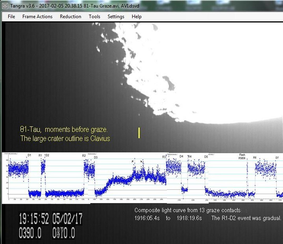Viewport: 283px width, 244px height.
Task: Click the '81-Tau, moments before graze' caption
Action: click(x=64, y=129)
